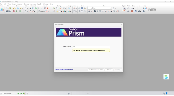
Task: Click the red Delete sheet trash icon
Action: [x=14, y=11]
